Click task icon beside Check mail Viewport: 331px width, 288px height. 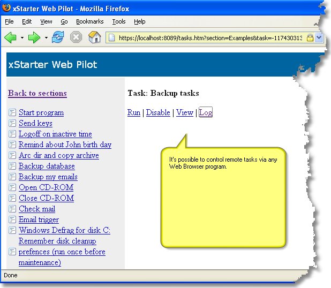pyautogui.click(x=12, y=209)
